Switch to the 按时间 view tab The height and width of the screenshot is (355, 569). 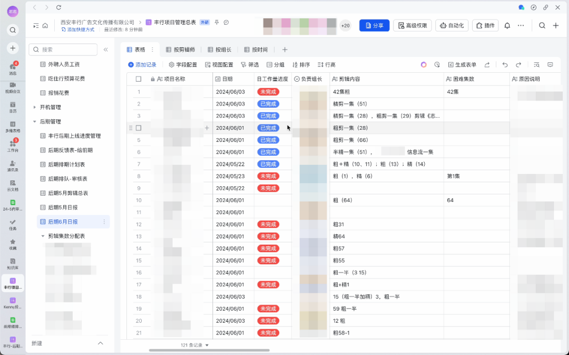click(x=256, y=50)
